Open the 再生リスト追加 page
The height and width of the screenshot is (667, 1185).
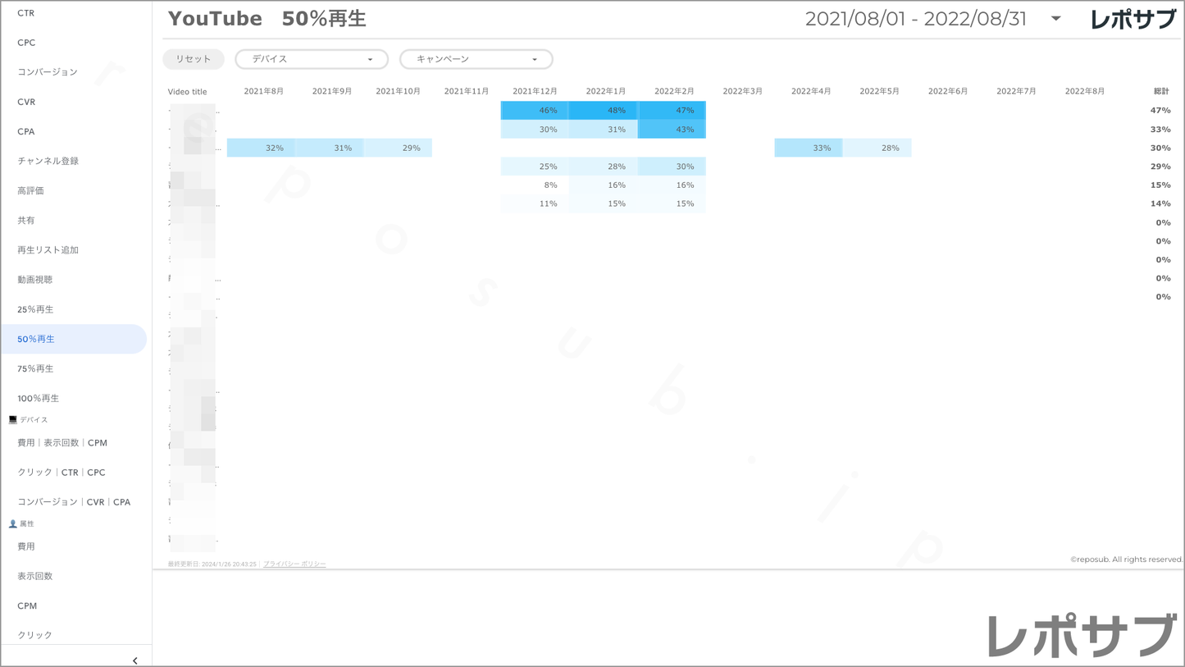(48, 250)
